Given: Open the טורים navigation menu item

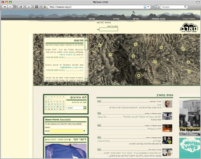Looking at the screenshot, I should 136,19.
